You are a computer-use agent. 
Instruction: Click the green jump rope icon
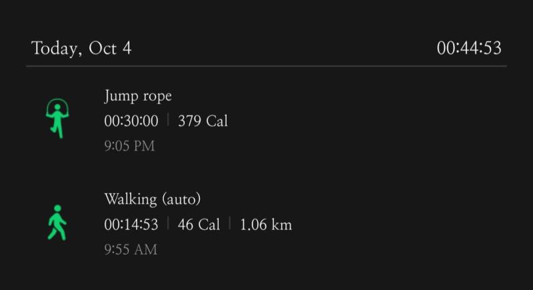point(57,118)
